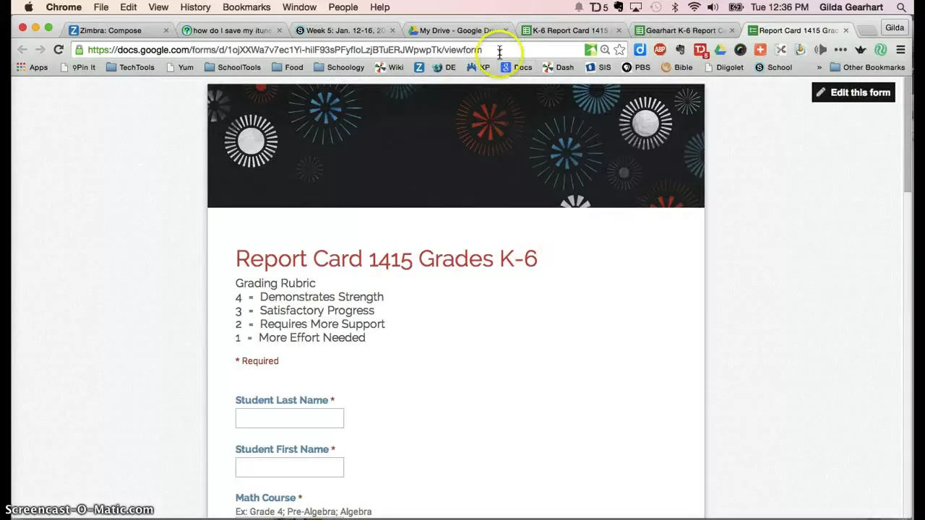Click the Diigo blue 'd' extension icon
The image size is (925, 520).
(640, 50)
